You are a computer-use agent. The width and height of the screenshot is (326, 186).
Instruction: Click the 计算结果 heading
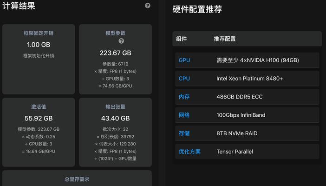[19, 6]
